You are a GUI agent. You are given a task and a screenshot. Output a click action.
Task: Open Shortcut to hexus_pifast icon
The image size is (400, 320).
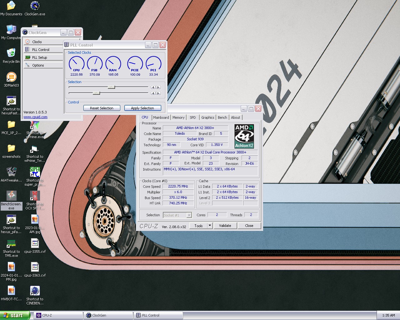coord(11,224)
